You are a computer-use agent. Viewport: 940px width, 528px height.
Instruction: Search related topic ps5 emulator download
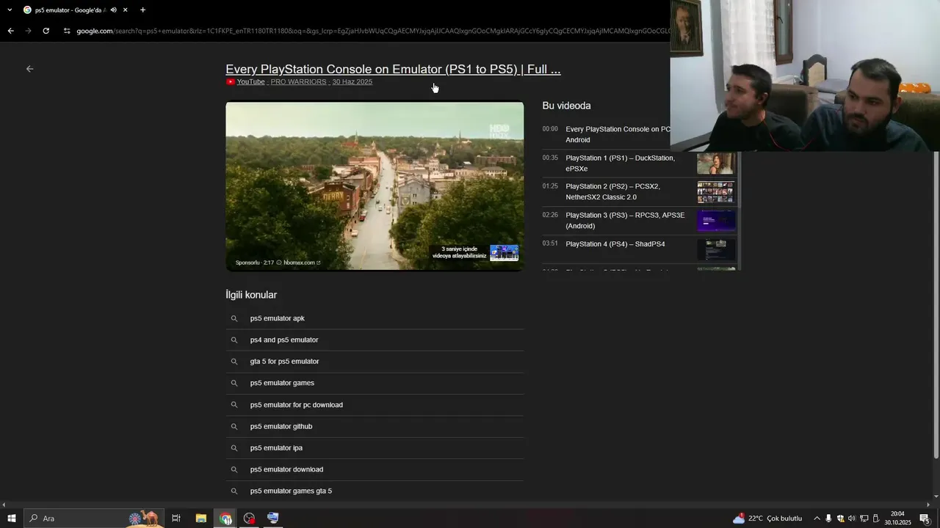[375, 469]
